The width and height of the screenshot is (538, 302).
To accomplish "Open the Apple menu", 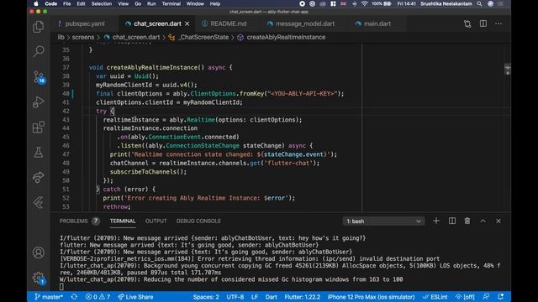I will coord(35,3).
